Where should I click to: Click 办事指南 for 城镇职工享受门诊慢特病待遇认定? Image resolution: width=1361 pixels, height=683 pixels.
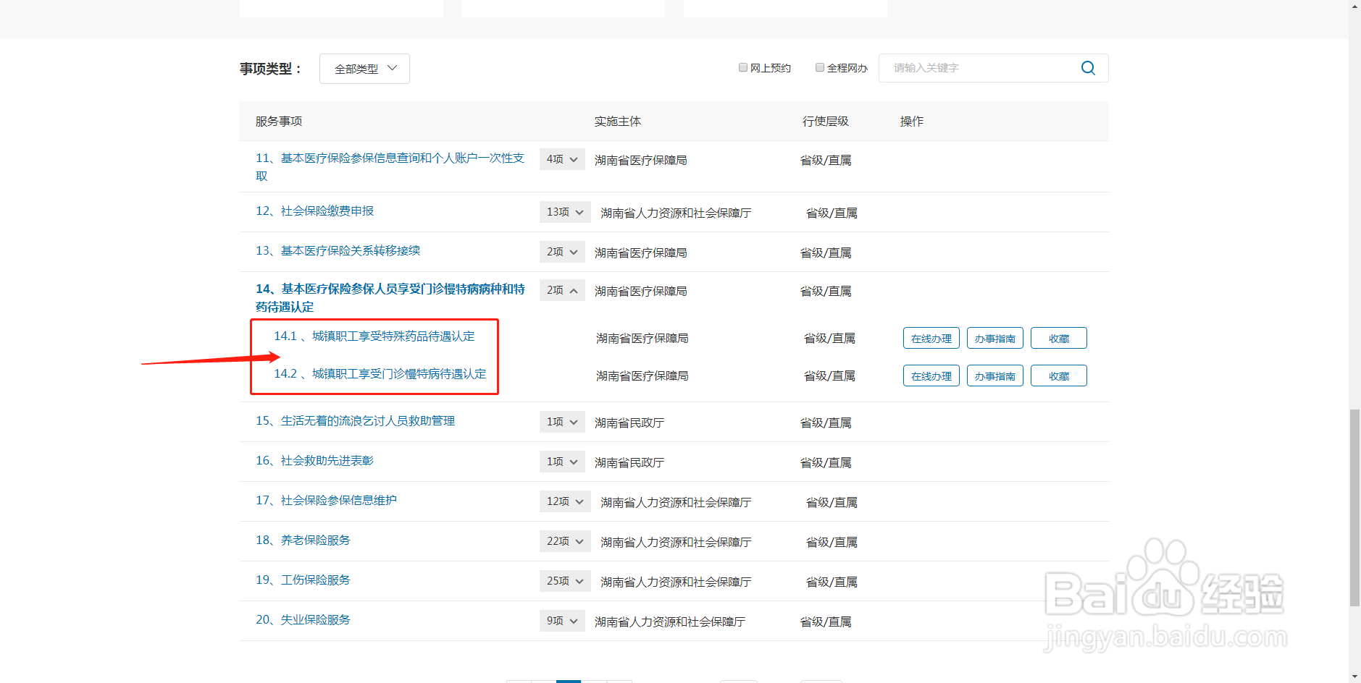(994, 375)
